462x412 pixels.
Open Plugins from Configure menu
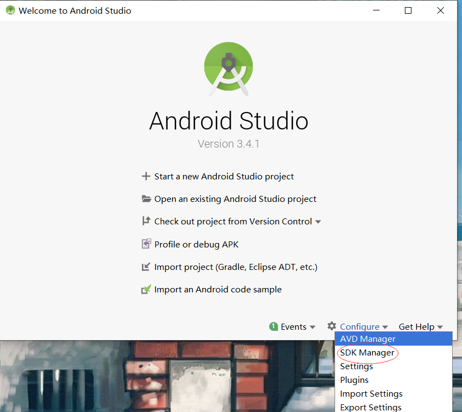393,380
